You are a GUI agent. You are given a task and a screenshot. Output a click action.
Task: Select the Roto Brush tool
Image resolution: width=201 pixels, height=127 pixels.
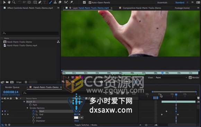click(x=66, y=2)
